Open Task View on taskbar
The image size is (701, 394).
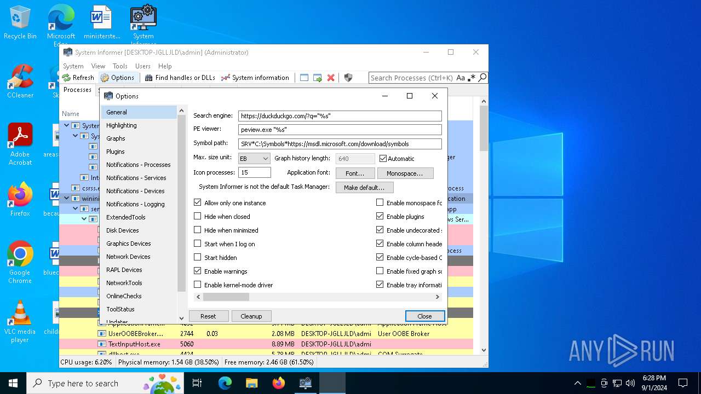[x=198, y=383]
